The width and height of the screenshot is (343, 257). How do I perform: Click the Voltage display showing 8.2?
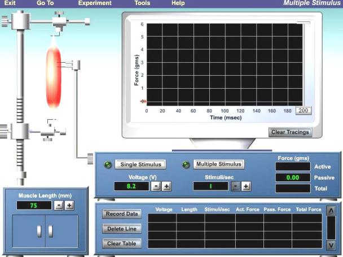pyautogui.click(x=131, y=186)
